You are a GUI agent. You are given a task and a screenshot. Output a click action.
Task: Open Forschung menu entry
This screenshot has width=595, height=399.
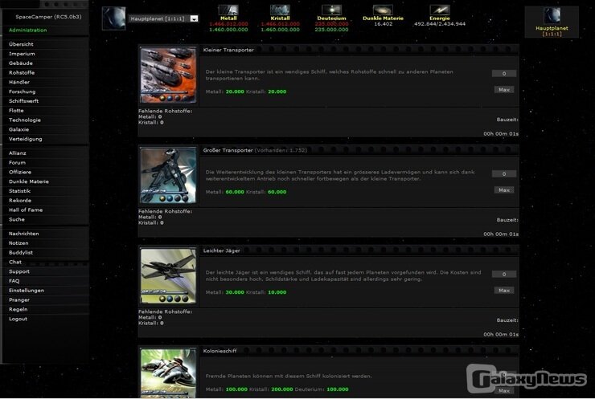(22, 92)
